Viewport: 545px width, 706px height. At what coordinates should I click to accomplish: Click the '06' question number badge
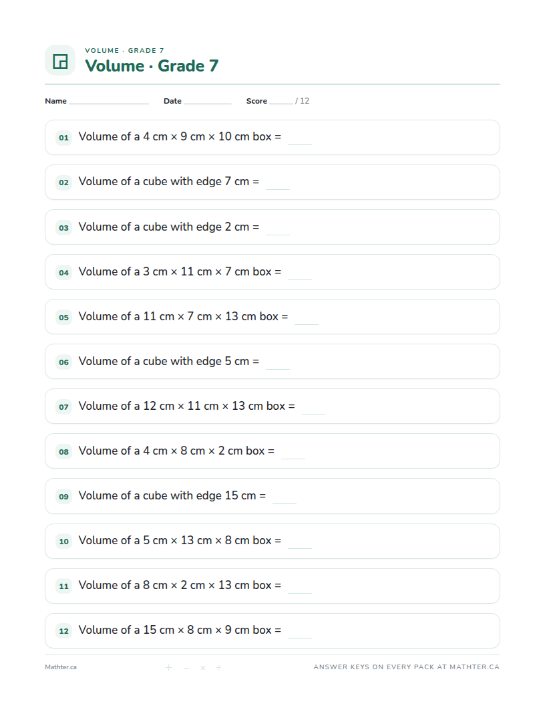tap(64, 362)
